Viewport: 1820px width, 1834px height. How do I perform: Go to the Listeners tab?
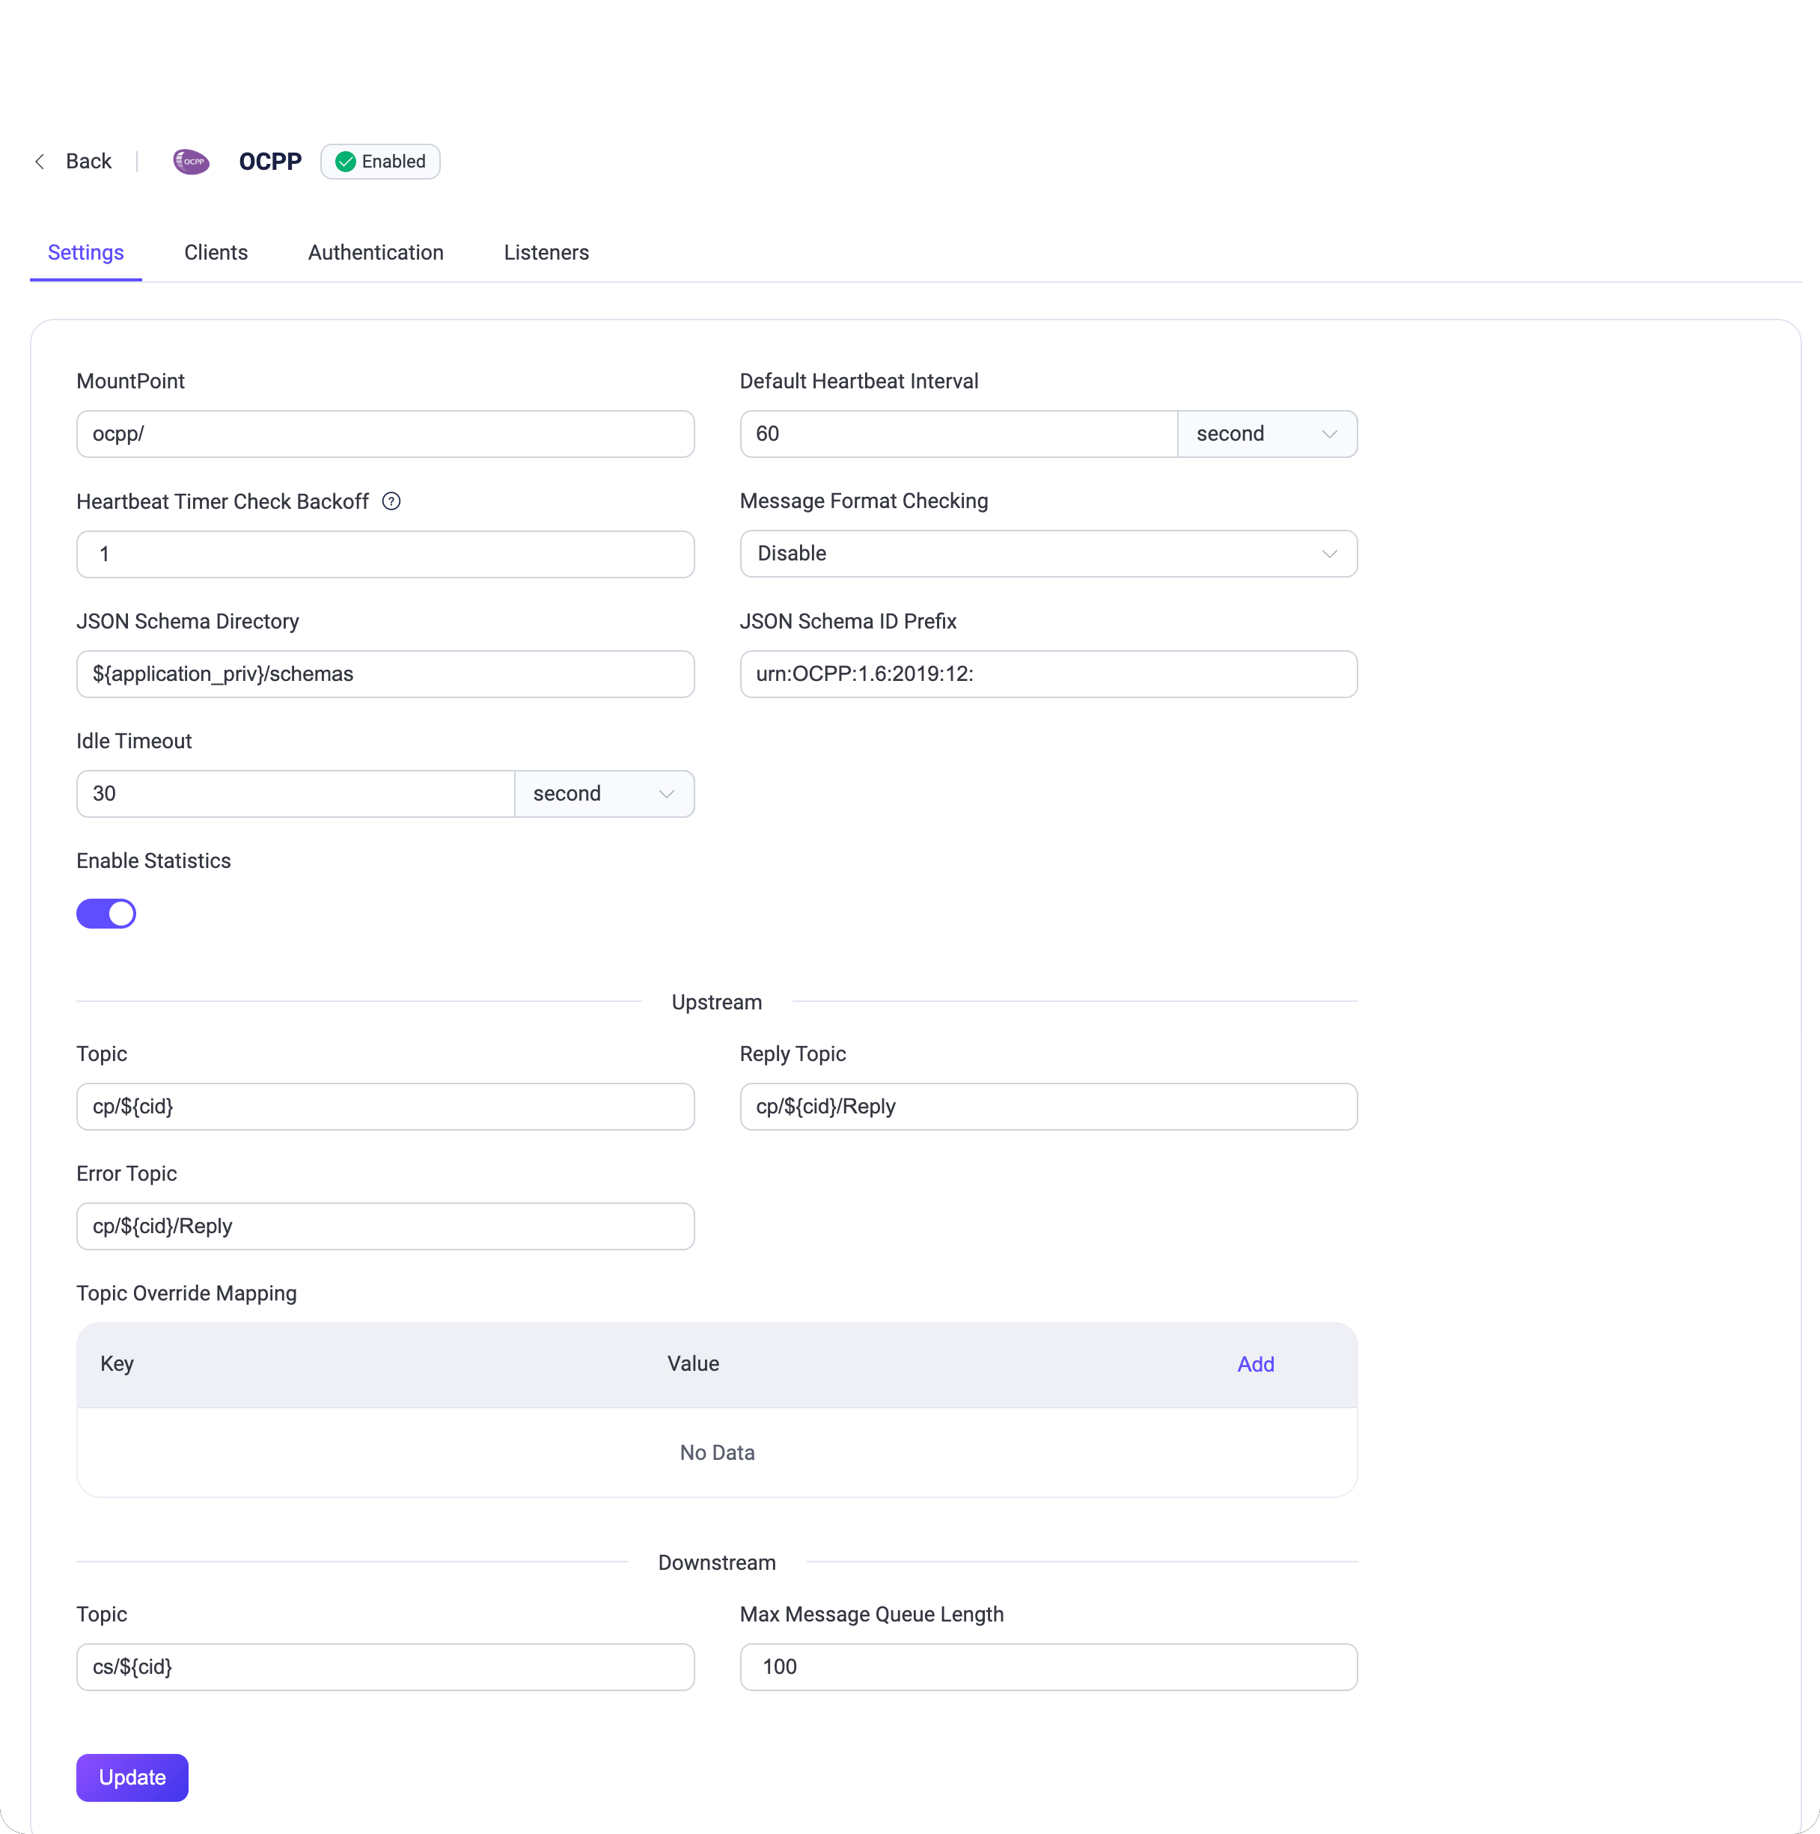point(546,252)
